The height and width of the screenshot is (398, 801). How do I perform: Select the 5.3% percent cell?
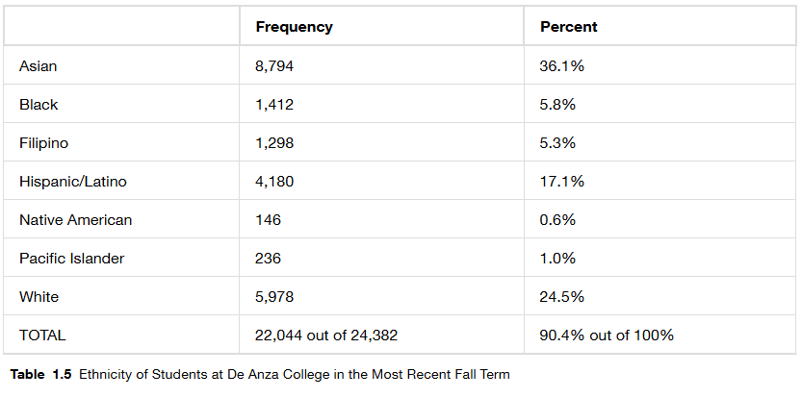[x=557, y=143]
